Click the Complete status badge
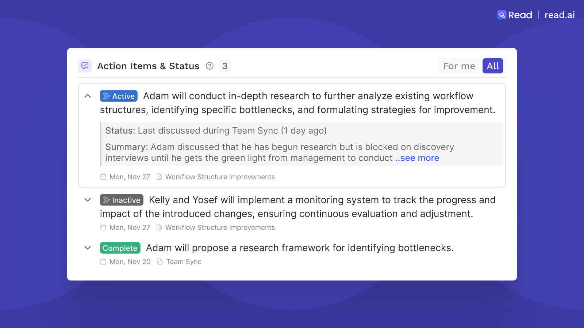Screen dimensions: 584x328 tap(120, 248)
